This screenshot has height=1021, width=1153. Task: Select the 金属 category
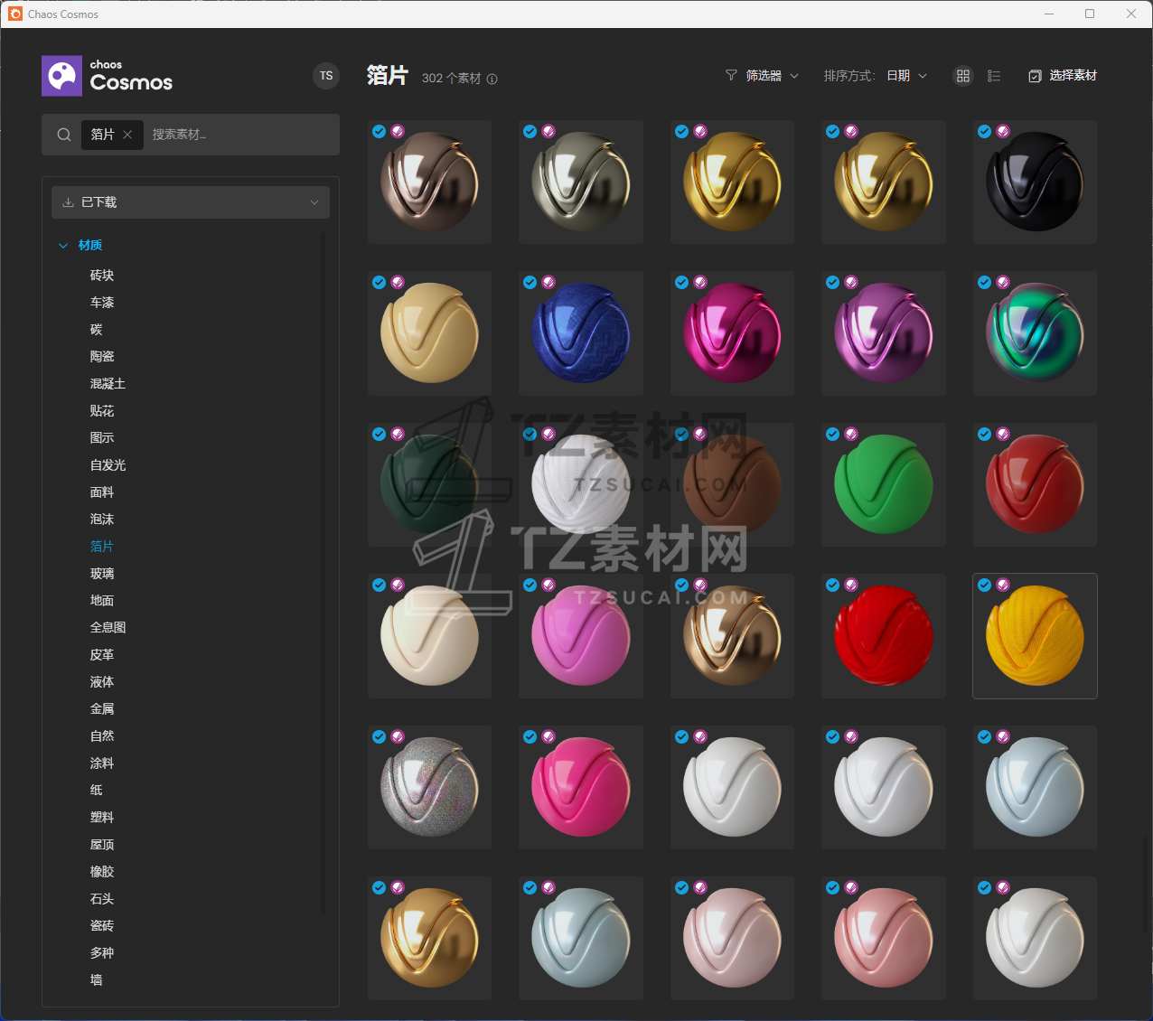pos(102,709)
